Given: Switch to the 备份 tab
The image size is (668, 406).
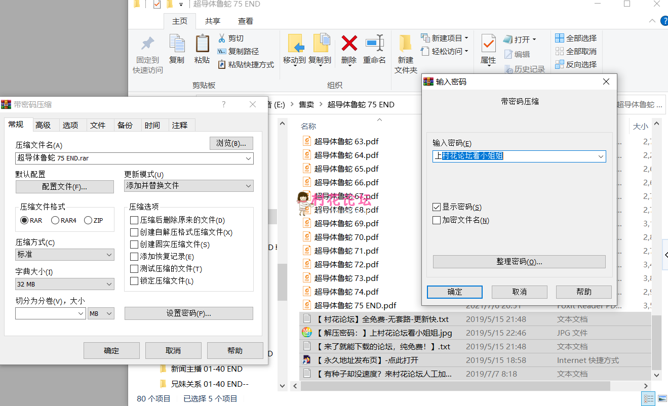Looking at the screenshot, I should click(x=125, y=125).
